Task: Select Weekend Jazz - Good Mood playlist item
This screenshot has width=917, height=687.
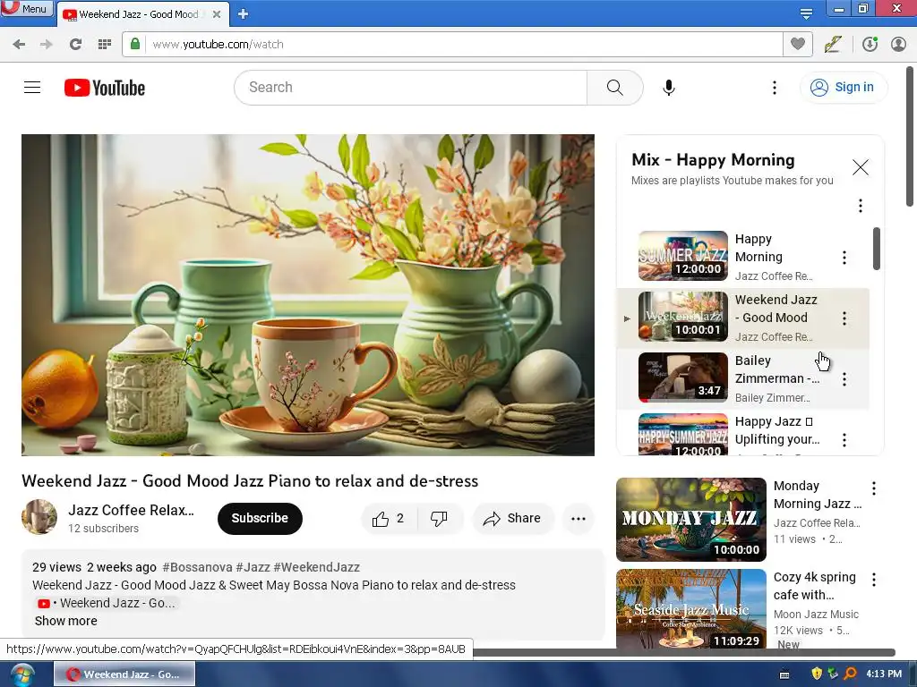Action: click(742, 318)
